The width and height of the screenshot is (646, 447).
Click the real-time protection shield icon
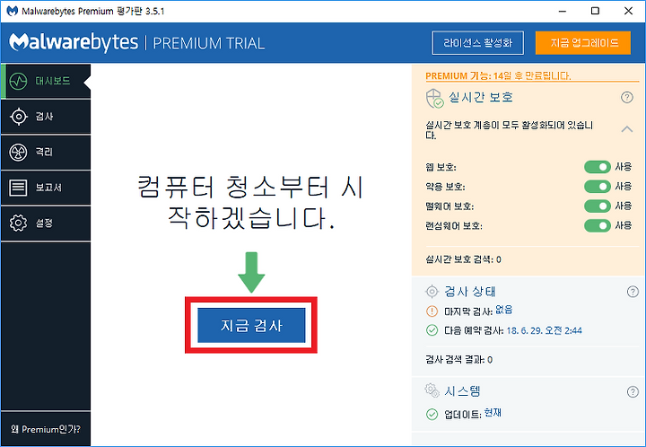tap(434, 99)
